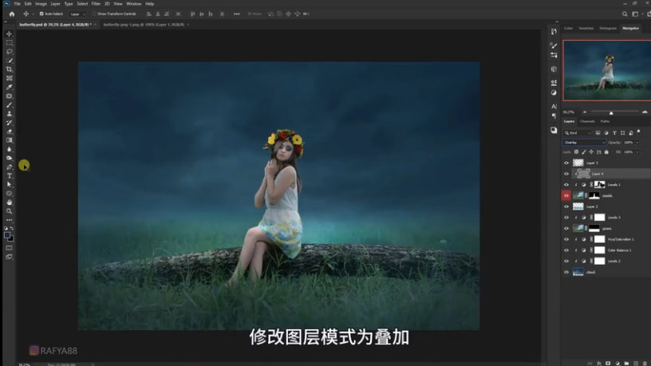
Task: Select the Move tool in the toolbox
Action: (9, 33)
